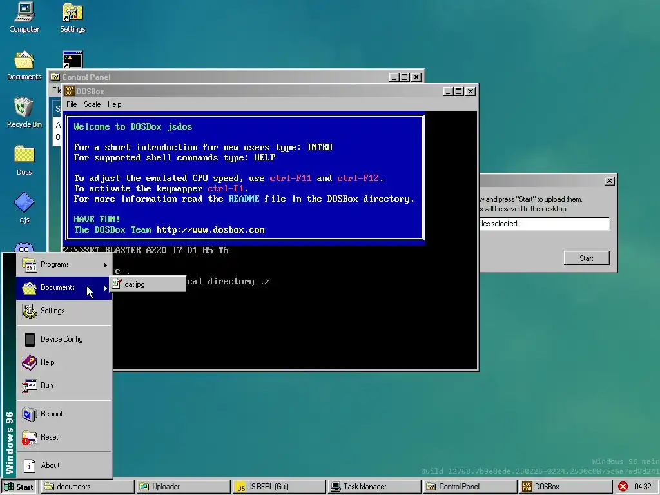Image resolution: width=660 pixels, height=495 pixels.
Task: Open the Docs folder on desktop
Action: [24, 160]
